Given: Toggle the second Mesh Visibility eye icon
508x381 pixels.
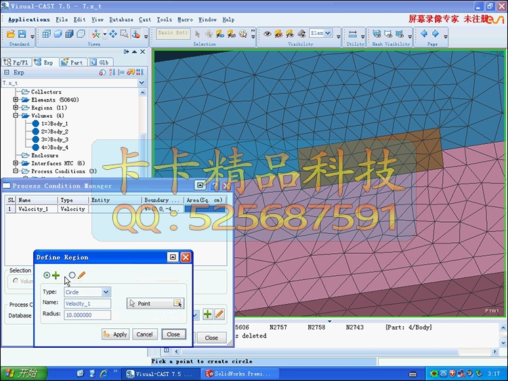Looking at the screenshot, I should pos(388,34).
